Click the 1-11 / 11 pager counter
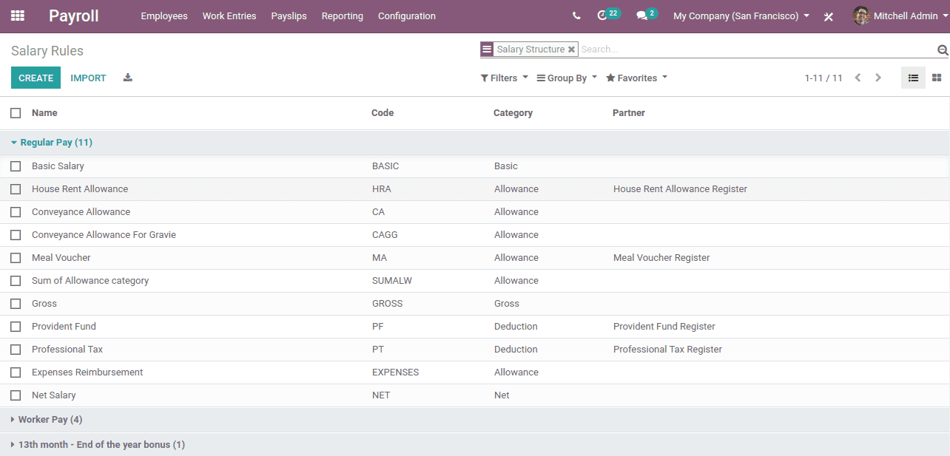 (x=823, y=78)
